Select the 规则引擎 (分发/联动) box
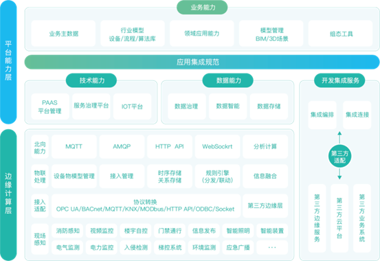 [x=217, y=177]
